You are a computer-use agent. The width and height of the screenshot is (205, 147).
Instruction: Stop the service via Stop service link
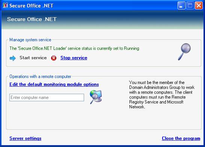click(x=74, y=58)
